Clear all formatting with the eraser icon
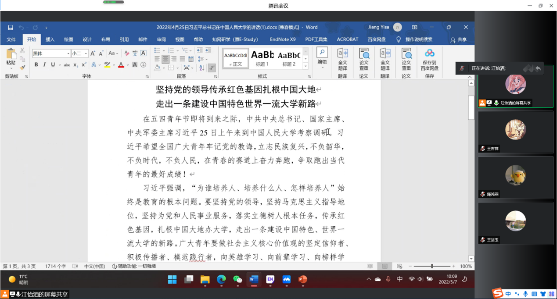Viewport: 557px width, 299px height. click(126, 53)
